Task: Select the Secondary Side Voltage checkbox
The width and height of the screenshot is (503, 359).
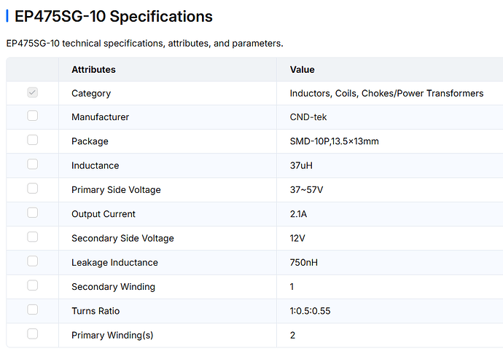Action: [x=32, y=237]
